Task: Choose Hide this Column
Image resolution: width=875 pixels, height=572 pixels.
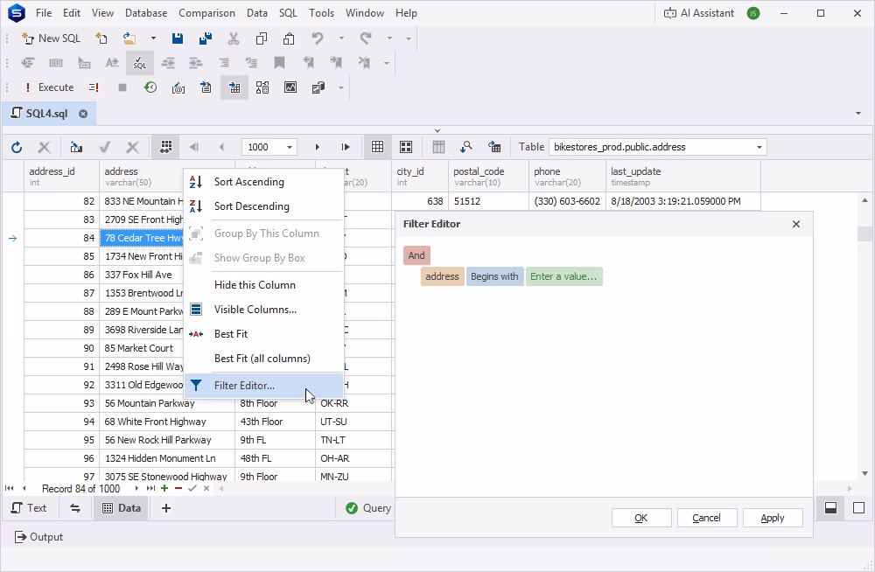Action: point(263,285)
